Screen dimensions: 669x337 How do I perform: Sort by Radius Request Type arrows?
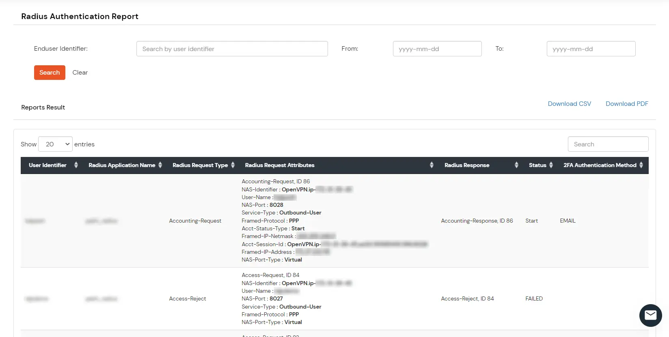pyautogui.click(x=233, y=165)
